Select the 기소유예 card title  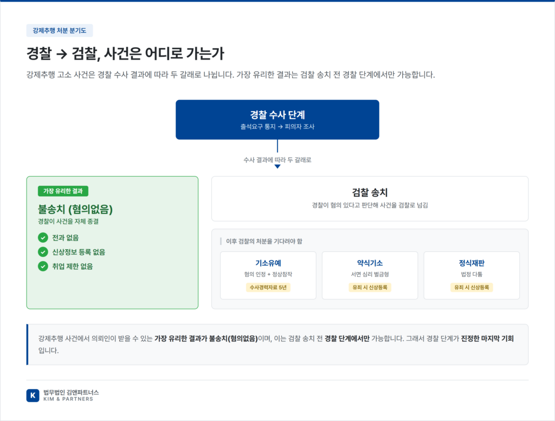[x=268, y=263]
